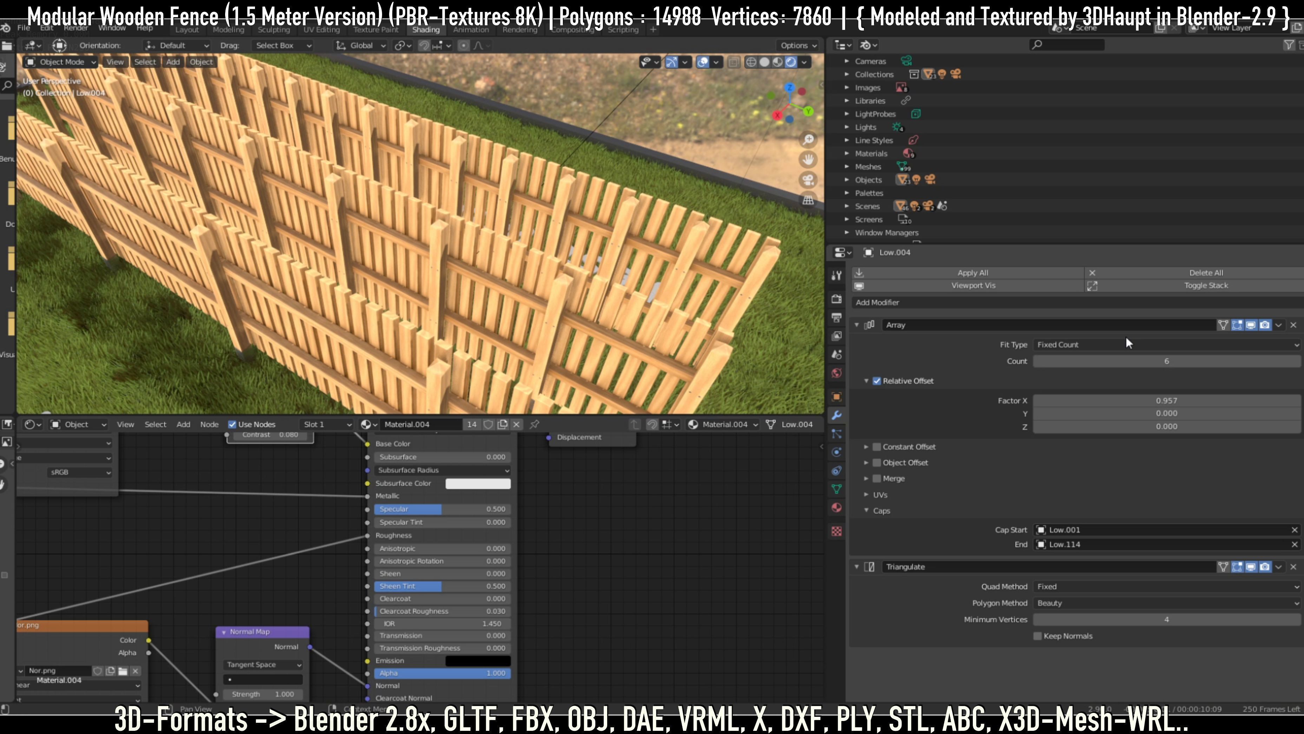Enable the Keep Normals checkbox
This screenshot has width=1304, height=734.
pyautogui.click(x=1037, y=636)
